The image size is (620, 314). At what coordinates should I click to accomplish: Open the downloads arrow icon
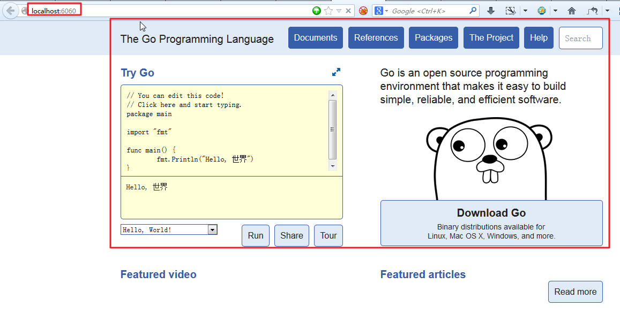(491, 11)
